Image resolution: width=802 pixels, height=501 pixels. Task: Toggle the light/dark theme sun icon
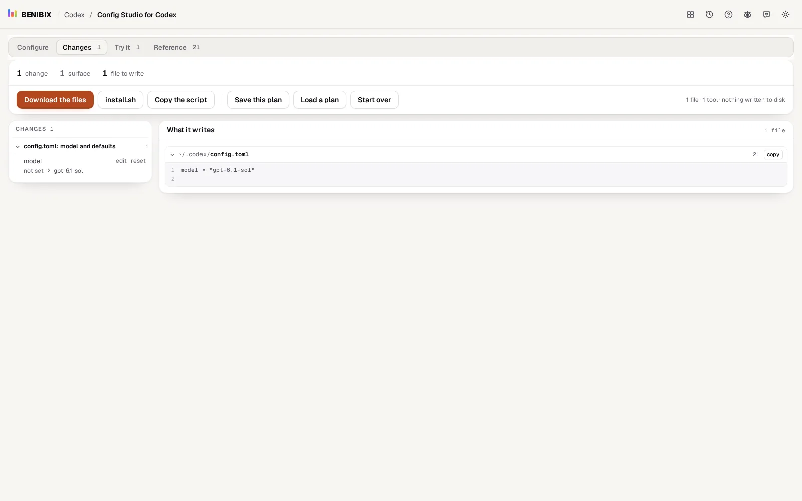(785, 15)
